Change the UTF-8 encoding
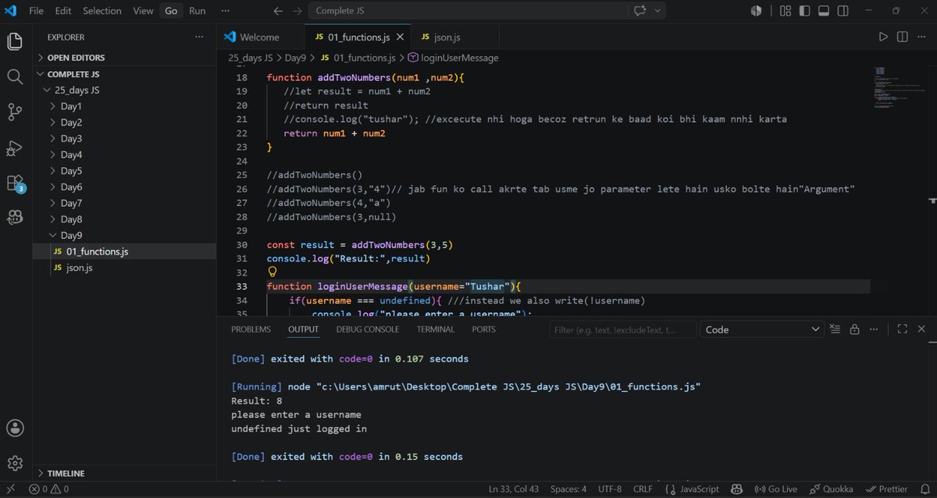 coord(609,489)
